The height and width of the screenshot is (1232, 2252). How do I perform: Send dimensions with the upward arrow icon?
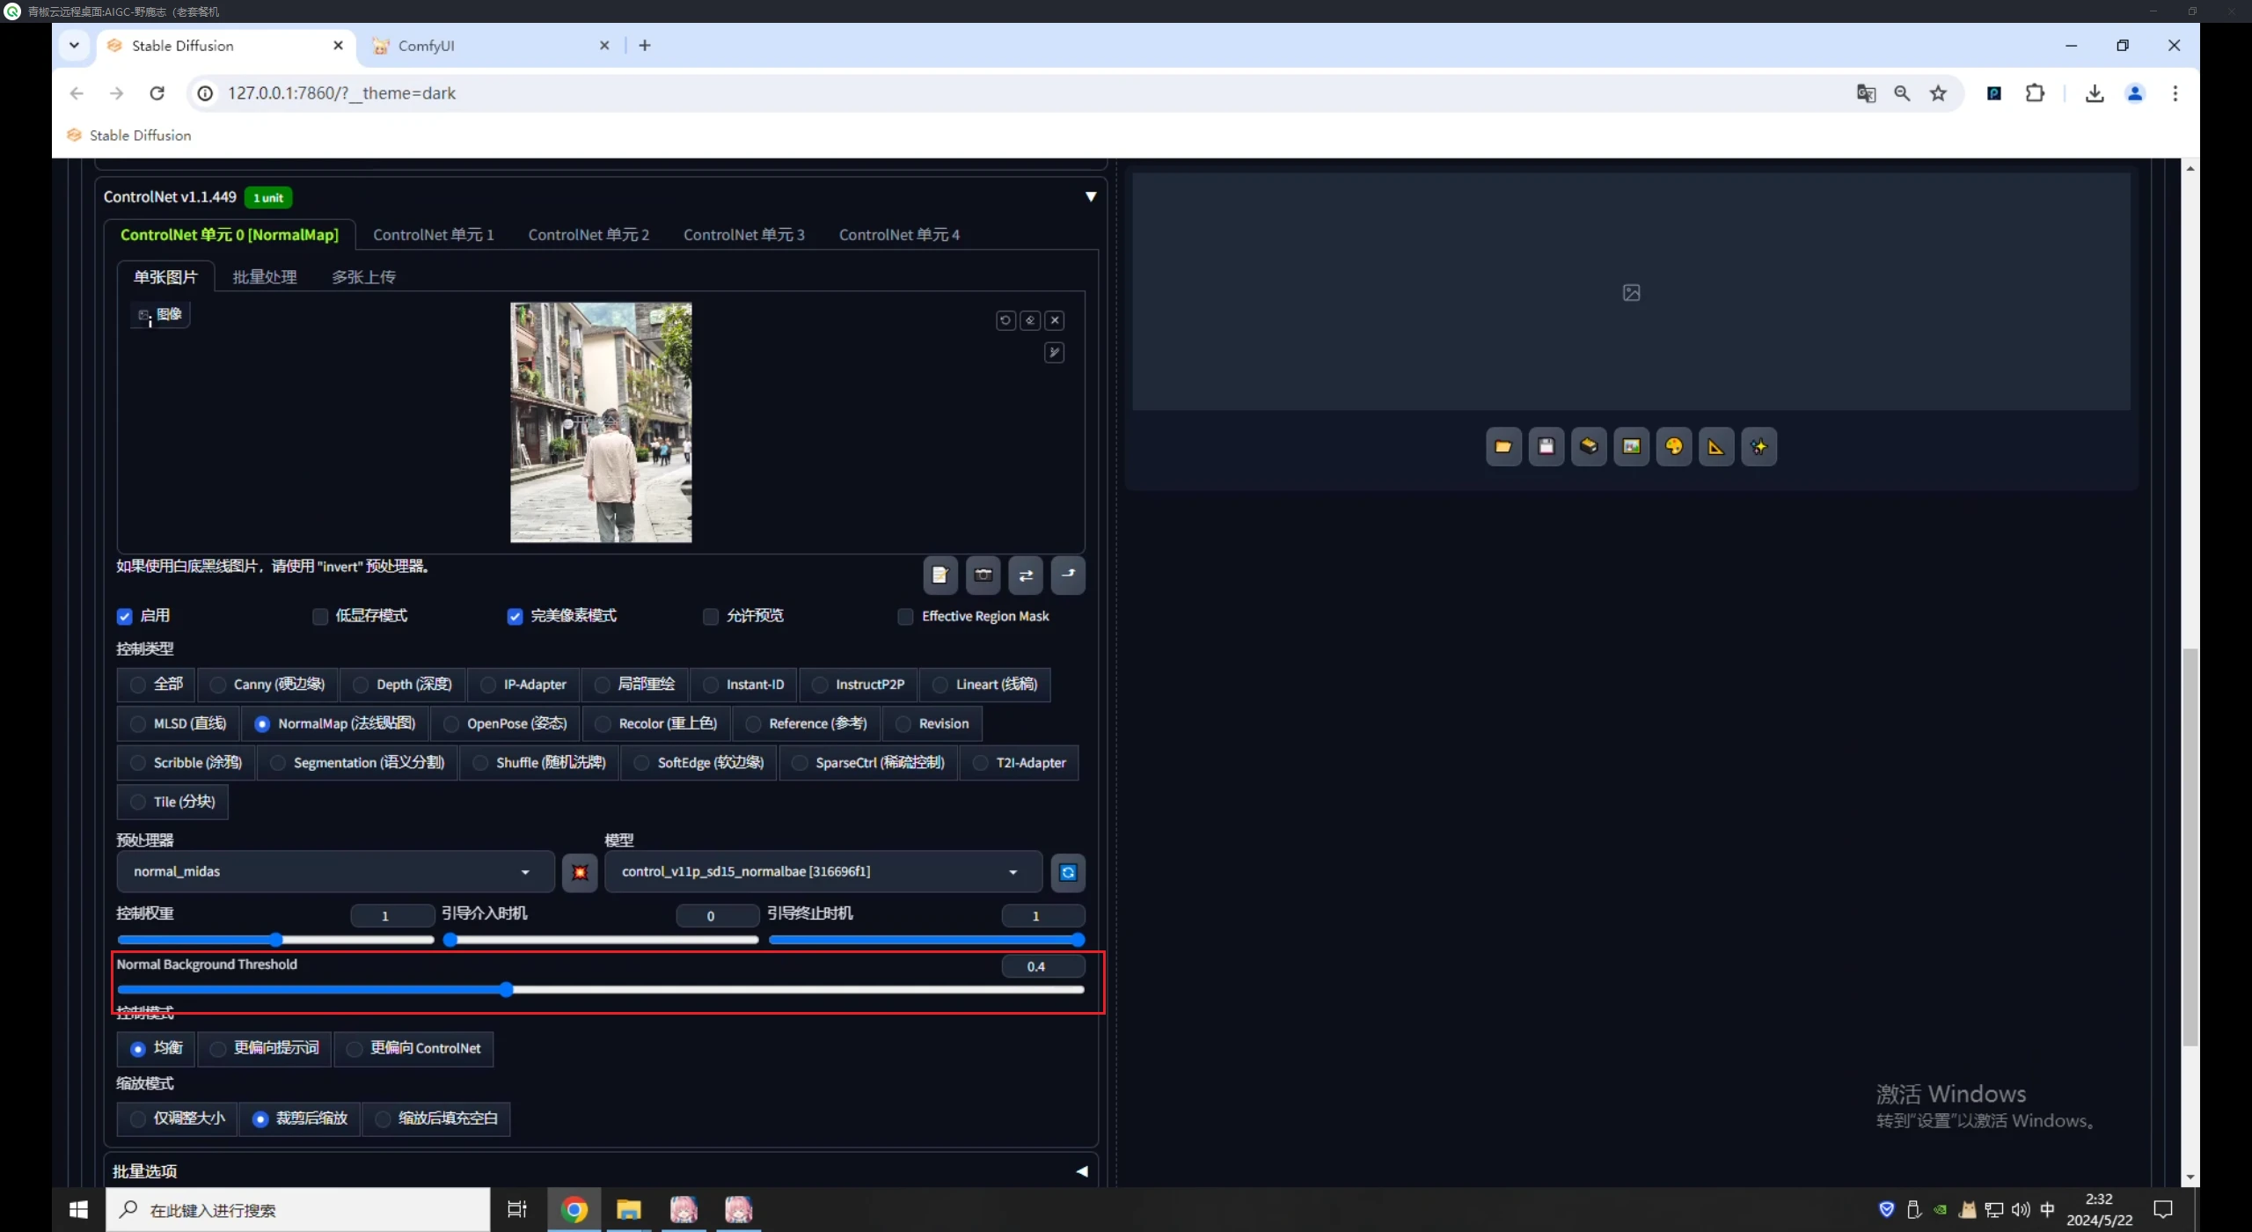[x=1068, y=576]
